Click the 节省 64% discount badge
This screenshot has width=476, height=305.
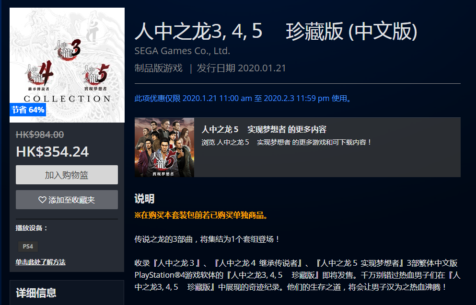[x=28, y=110]
